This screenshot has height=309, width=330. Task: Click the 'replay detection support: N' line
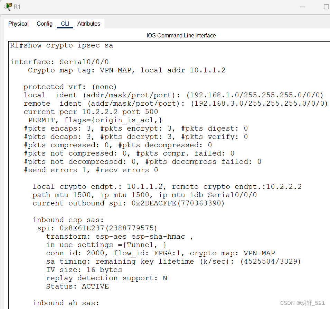pos(106,278)
